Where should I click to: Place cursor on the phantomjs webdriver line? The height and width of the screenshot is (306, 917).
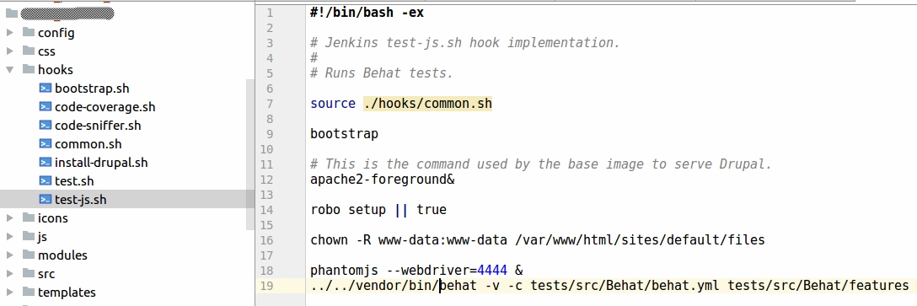[x=416, y=271]
